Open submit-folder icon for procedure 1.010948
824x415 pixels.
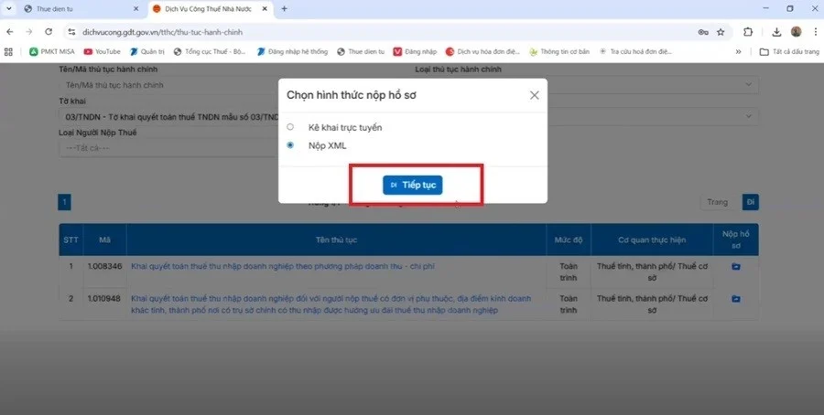click(x=735, y=299)
